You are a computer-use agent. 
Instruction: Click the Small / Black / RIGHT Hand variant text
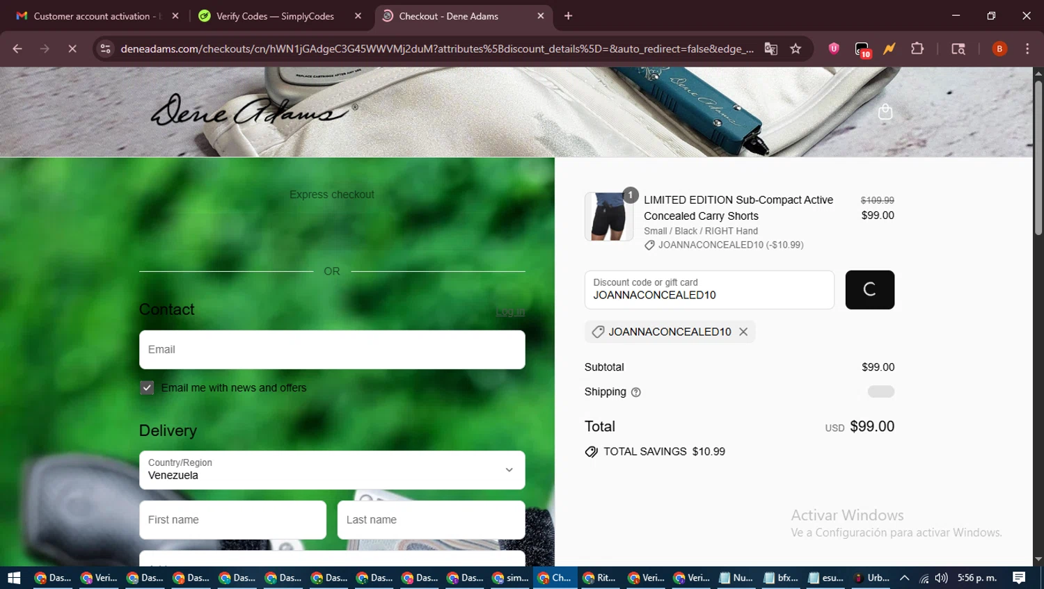coord(701,231)
